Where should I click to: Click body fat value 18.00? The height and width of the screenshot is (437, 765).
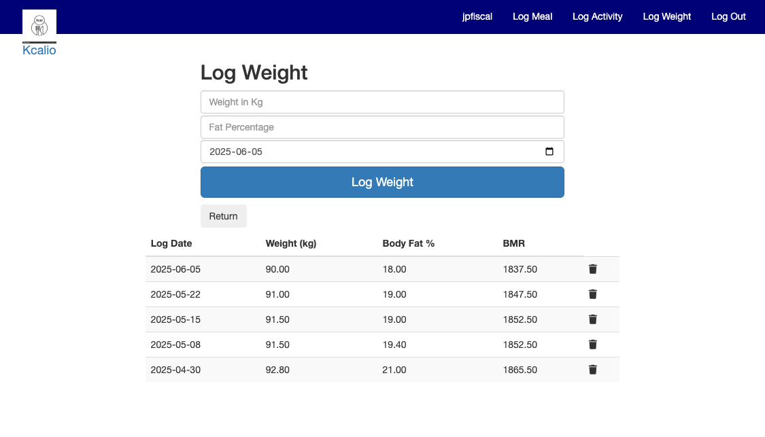394,269
